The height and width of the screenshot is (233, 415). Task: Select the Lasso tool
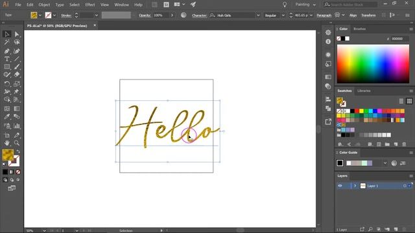point(17,42)
